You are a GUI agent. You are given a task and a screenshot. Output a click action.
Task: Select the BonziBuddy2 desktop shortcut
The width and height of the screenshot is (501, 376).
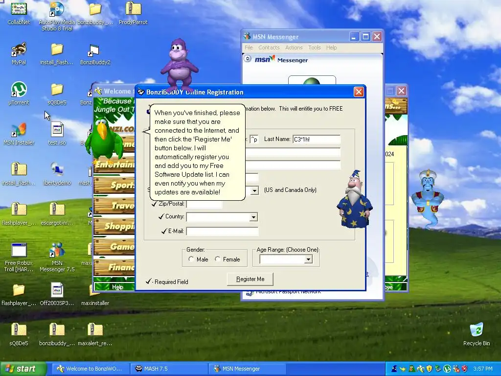[x=95, y=54]
